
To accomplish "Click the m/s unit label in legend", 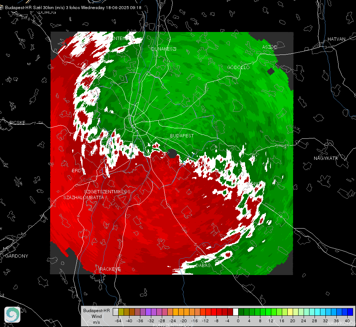I will [x=96, y=322].
